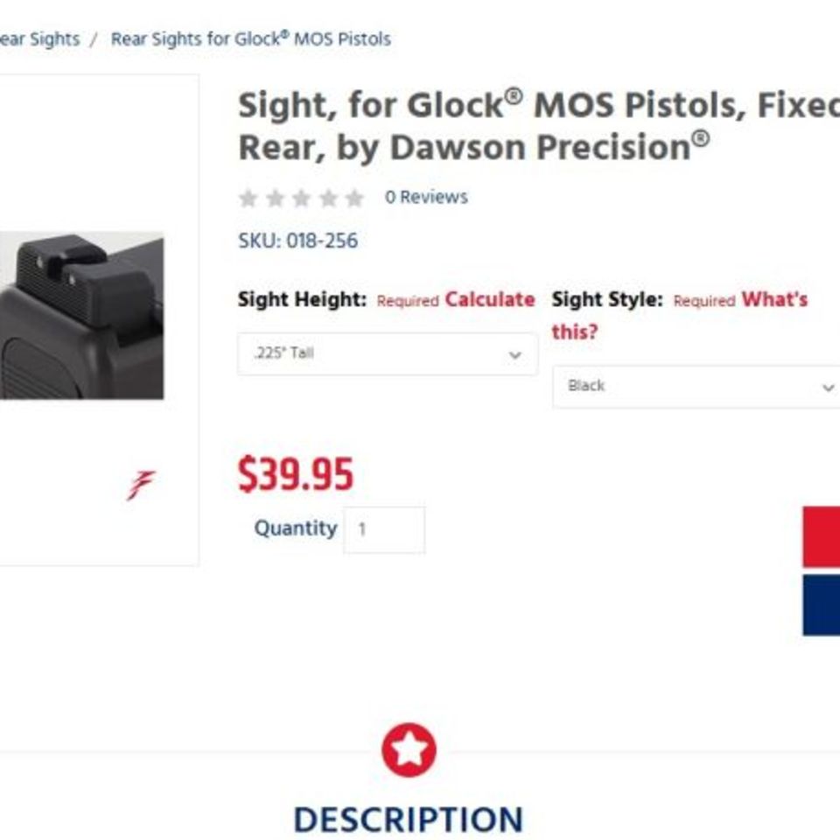The height and width of the screenshot is (840, 840).
Task: Click the second rating star
Action: 277,197
